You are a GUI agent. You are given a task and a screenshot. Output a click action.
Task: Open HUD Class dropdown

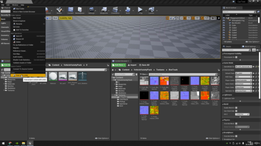[x=243, y=77]
